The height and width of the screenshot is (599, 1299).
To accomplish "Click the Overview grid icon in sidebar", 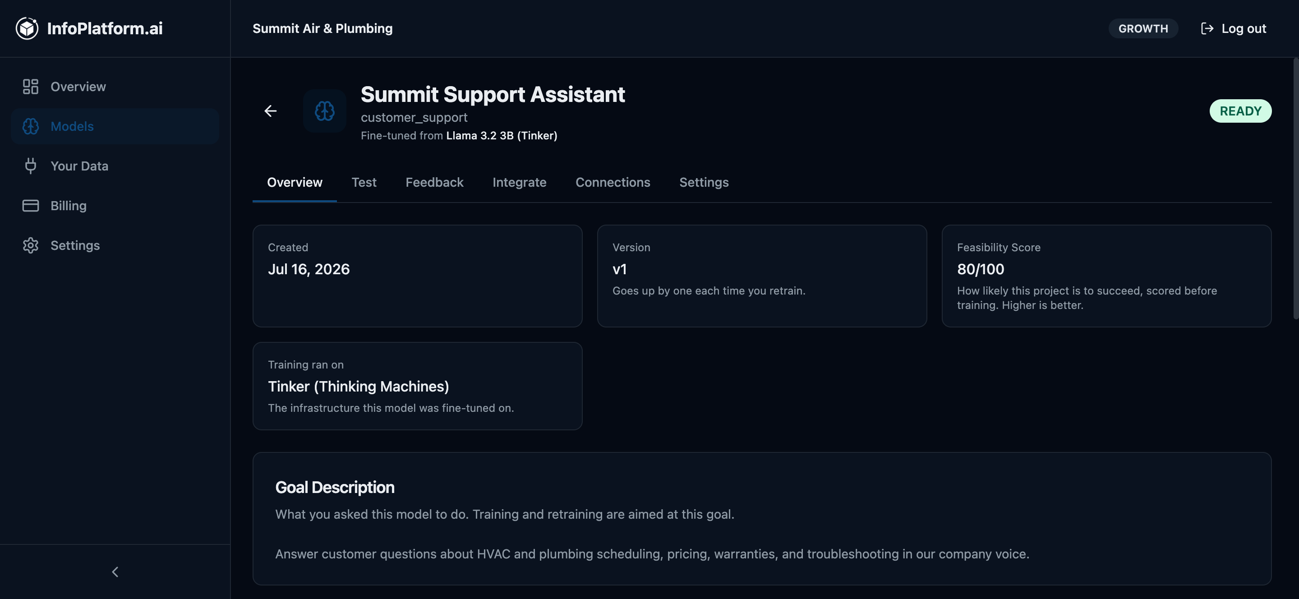I will pos(30,87).
